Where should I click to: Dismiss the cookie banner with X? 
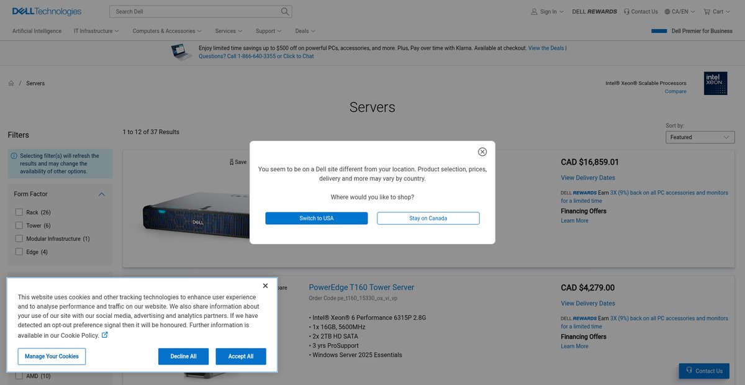[x=265, y=286]
